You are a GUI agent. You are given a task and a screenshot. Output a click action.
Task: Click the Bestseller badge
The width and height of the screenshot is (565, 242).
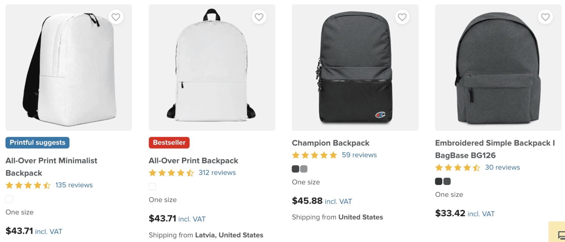point(169,142)
